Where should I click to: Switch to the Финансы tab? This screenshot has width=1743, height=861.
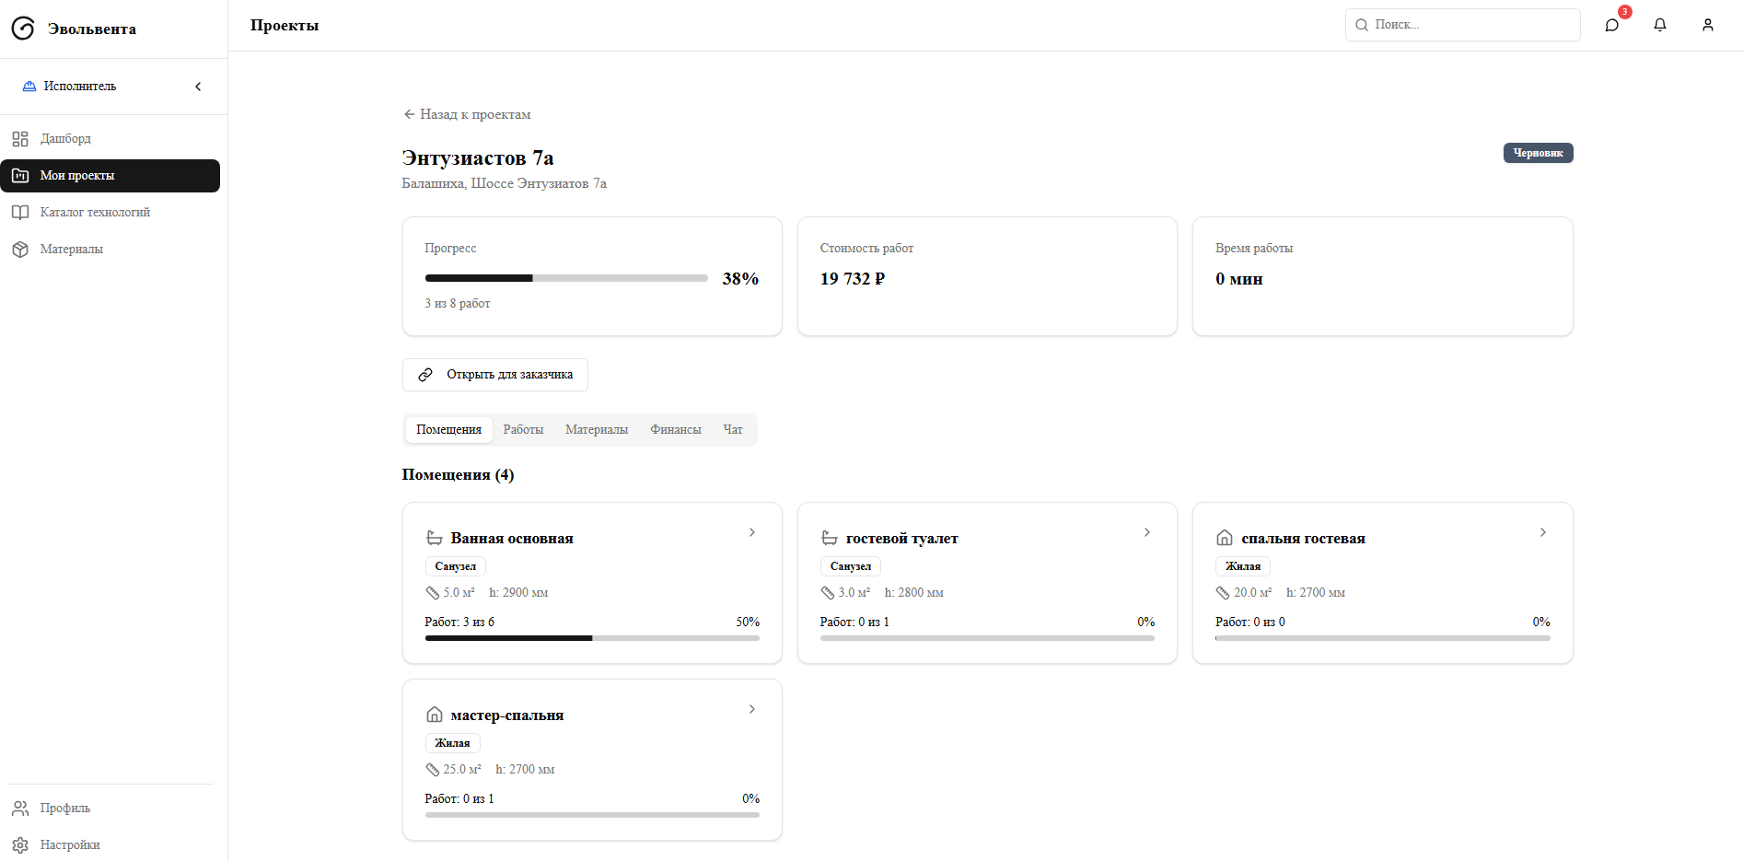(675, 430)
